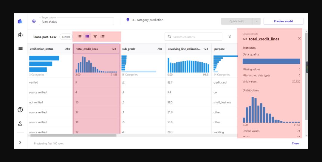The width and height of the screenshot is (322, 162).
Task: Click the total_credit_lines histogram thumbnail in table
Action: (96, 64)
